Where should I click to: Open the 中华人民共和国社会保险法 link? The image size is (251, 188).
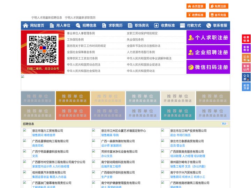[84, 71]
